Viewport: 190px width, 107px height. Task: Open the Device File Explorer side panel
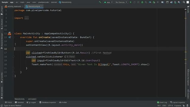pyautogui.click(x=188, y=77)
